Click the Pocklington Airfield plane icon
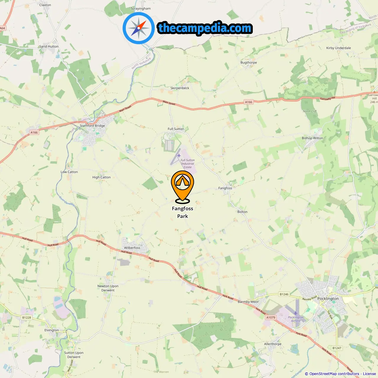 (295, 313)
